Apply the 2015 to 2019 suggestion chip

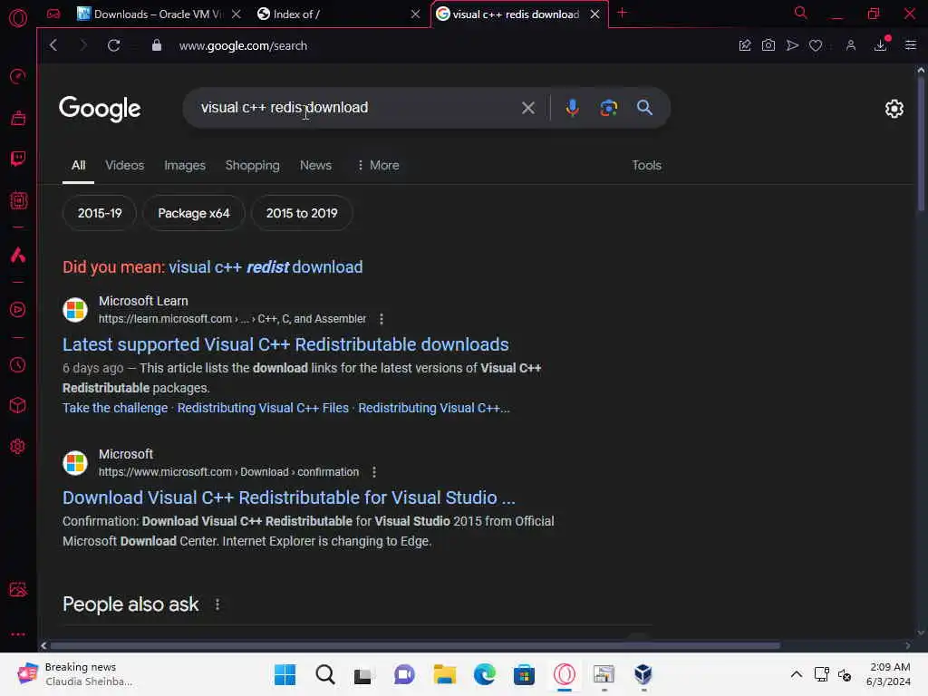[x=302, y=213]
